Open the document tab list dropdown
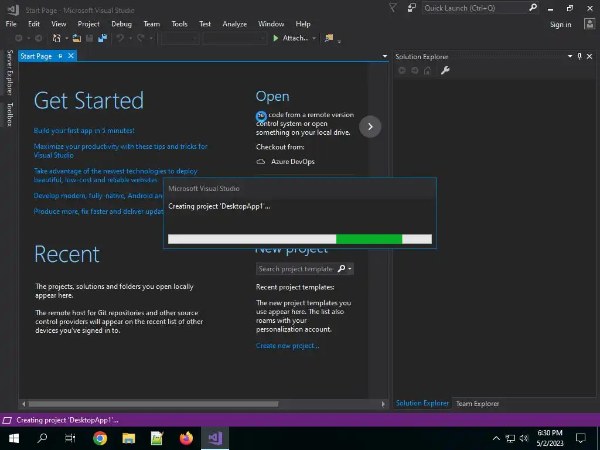 tap(384, 56)
